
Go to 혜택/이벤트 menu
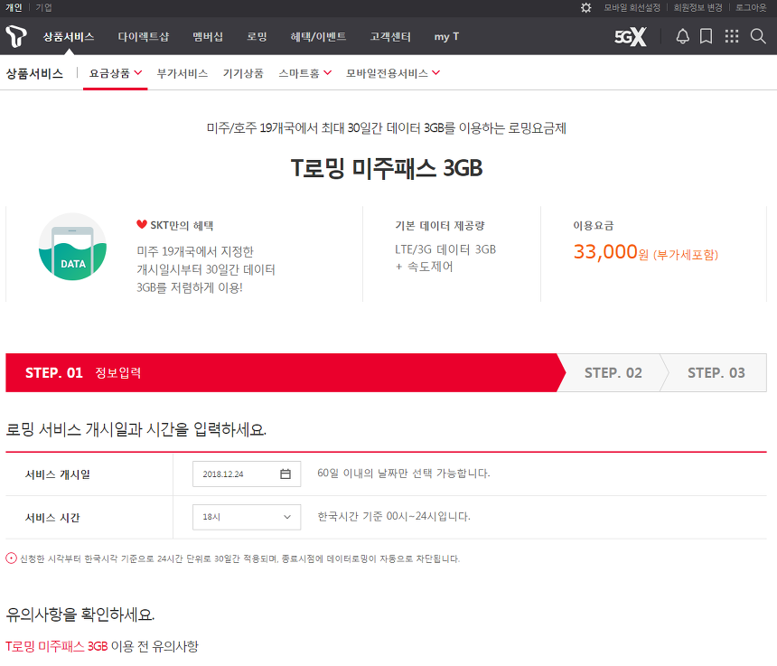(x=318, y=37)
